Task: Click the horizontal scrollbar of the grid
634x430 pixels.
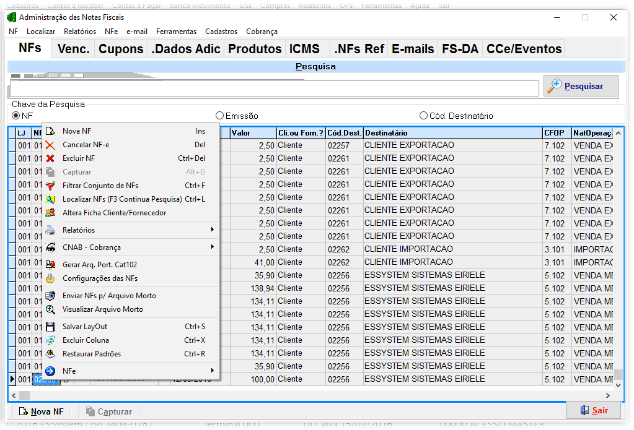Action: pyautogui.click(x=310, y=395)
